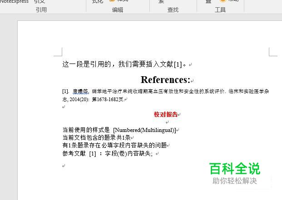282x200 pixels.
Task: Click the 工具 group label
Action: (x=220, y=10)
